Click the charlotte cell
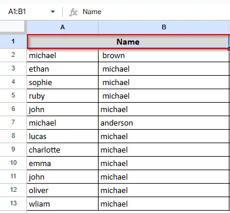This screenshot has width=230, height=213. tap(62, 150)
